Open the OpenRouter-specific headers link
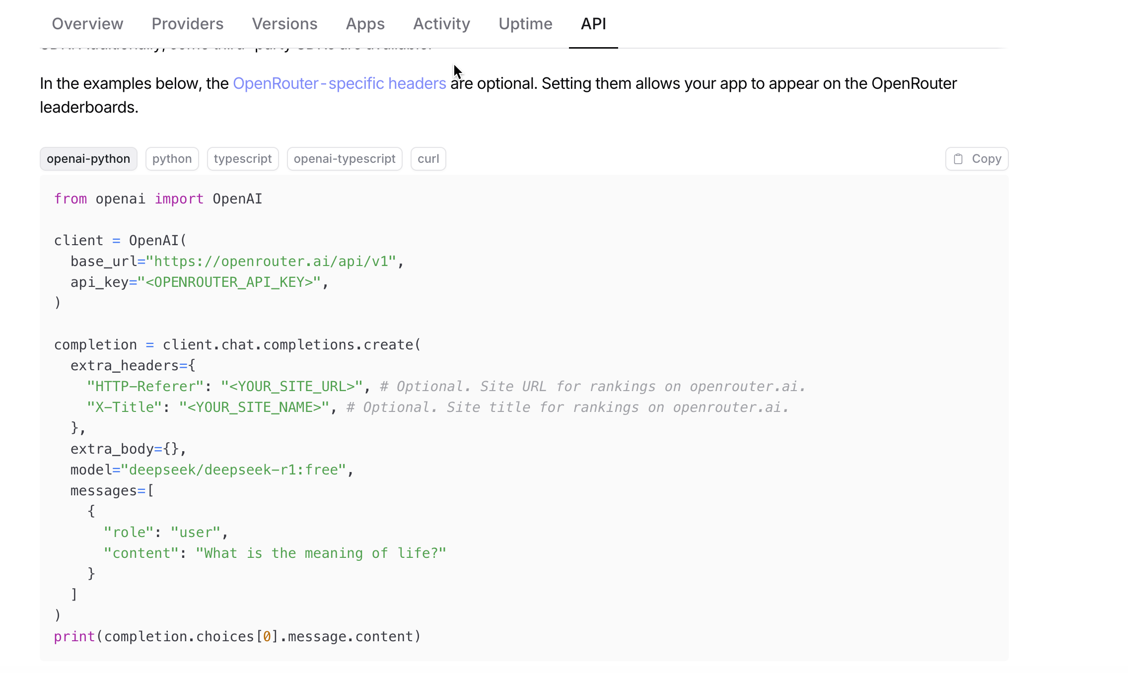Viewport: 1128px width, 673px height. click(339, 83)
